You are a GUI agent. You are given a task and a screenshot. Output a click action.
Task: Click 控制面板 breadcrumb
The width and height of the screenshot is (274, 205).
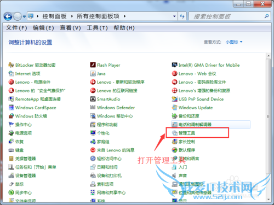tap(54, 16)
